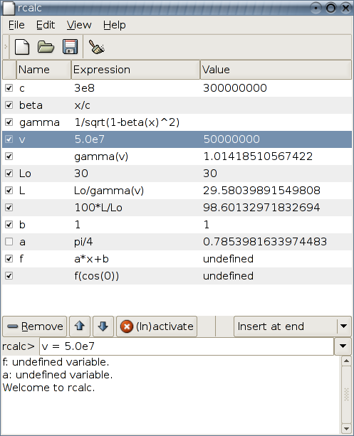Open the Edit menu
The image size is (354, 436).
tap(46, 25)
